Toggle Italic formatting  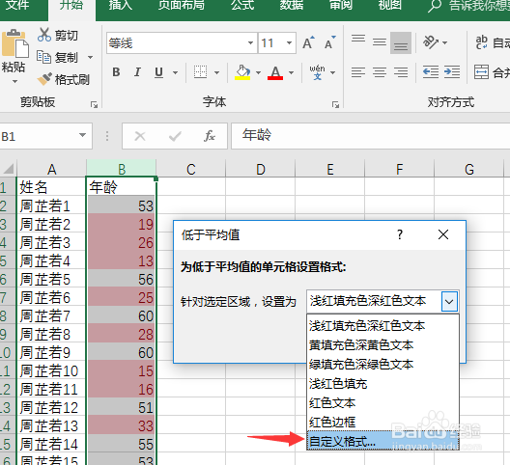click(x=137, y=72)
